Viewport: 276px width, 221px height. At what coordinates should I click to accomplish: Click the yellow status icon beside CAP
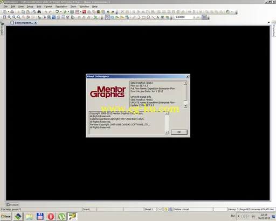pos(166,209)
